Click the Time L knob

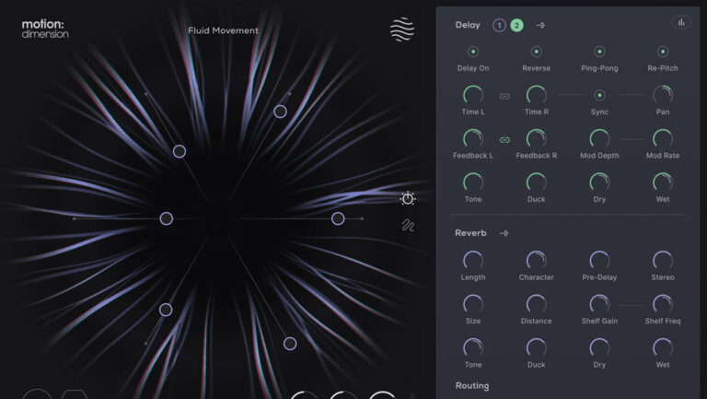pyautogui.click(x=473, y=95)
